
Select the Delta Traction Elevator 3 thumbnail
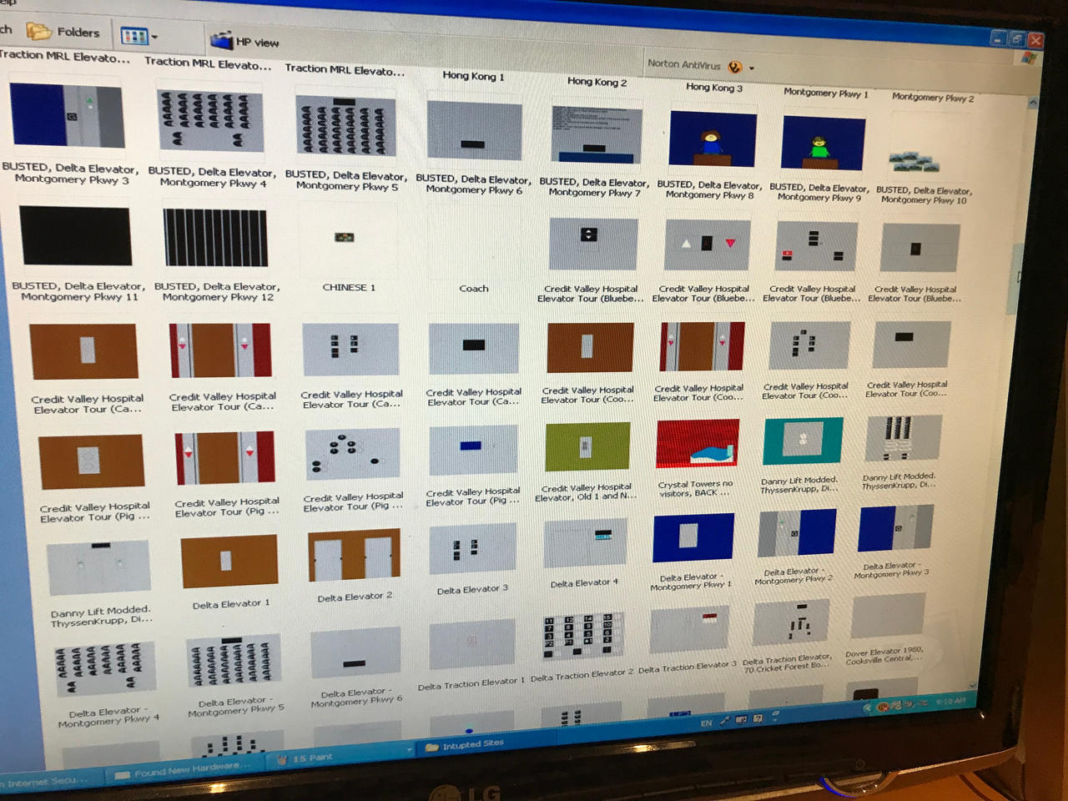pyautogui.click(x=690, y=630)
